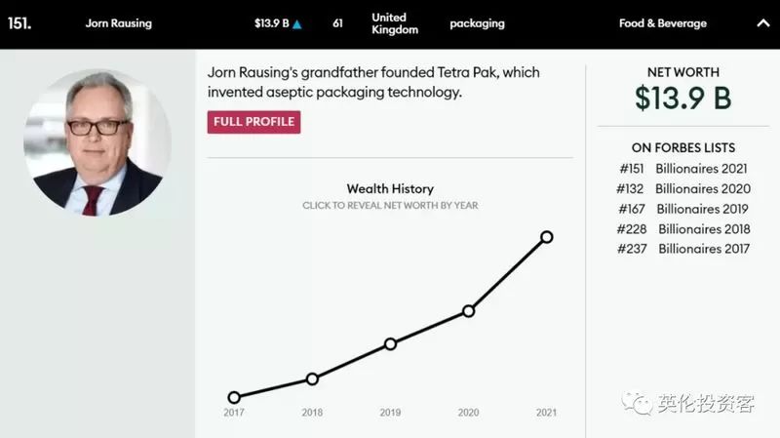780x438 pixels.
Task: Click the United Kingdom country label
Action: coord(395,23)
